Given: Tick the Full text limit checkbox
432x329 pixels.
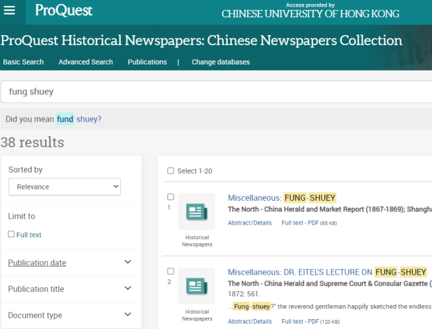Looking at the screenshot, I should tap(11, 234).
